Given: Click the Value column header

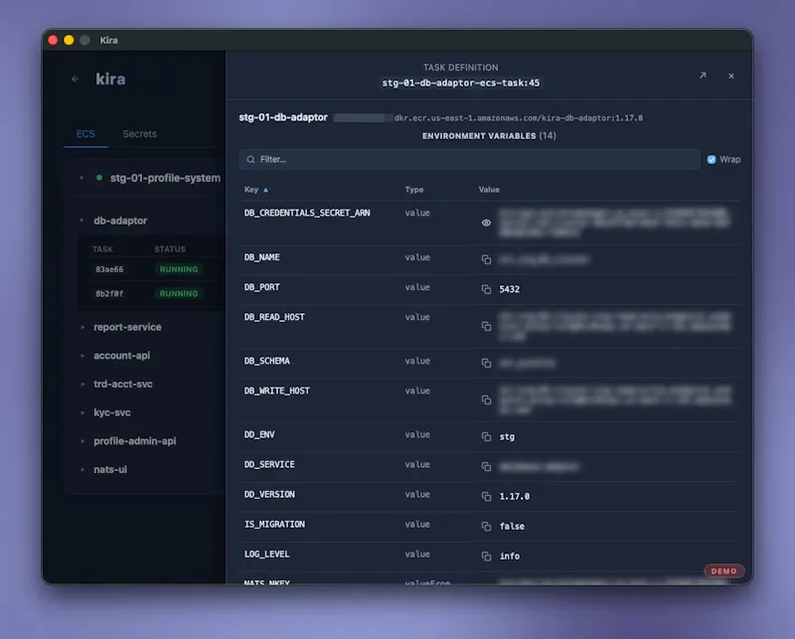Looking at the screenshot, I should pos(489,190).
